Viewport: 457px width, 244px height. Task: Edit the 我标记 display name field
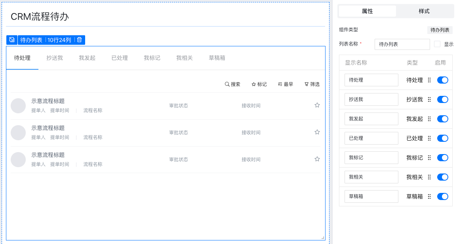coord(371,158)
